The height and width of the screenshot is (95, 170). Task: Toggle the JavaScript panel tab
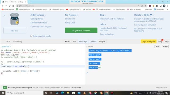click(83, 42)
